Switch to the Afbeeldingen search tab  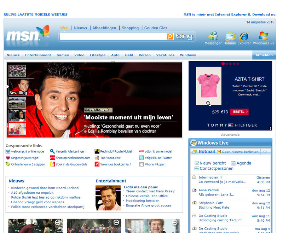coord(104,28)
